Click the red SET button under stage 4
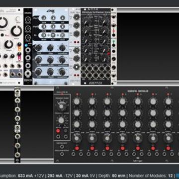The image size is (179, 179). (123, 148)
